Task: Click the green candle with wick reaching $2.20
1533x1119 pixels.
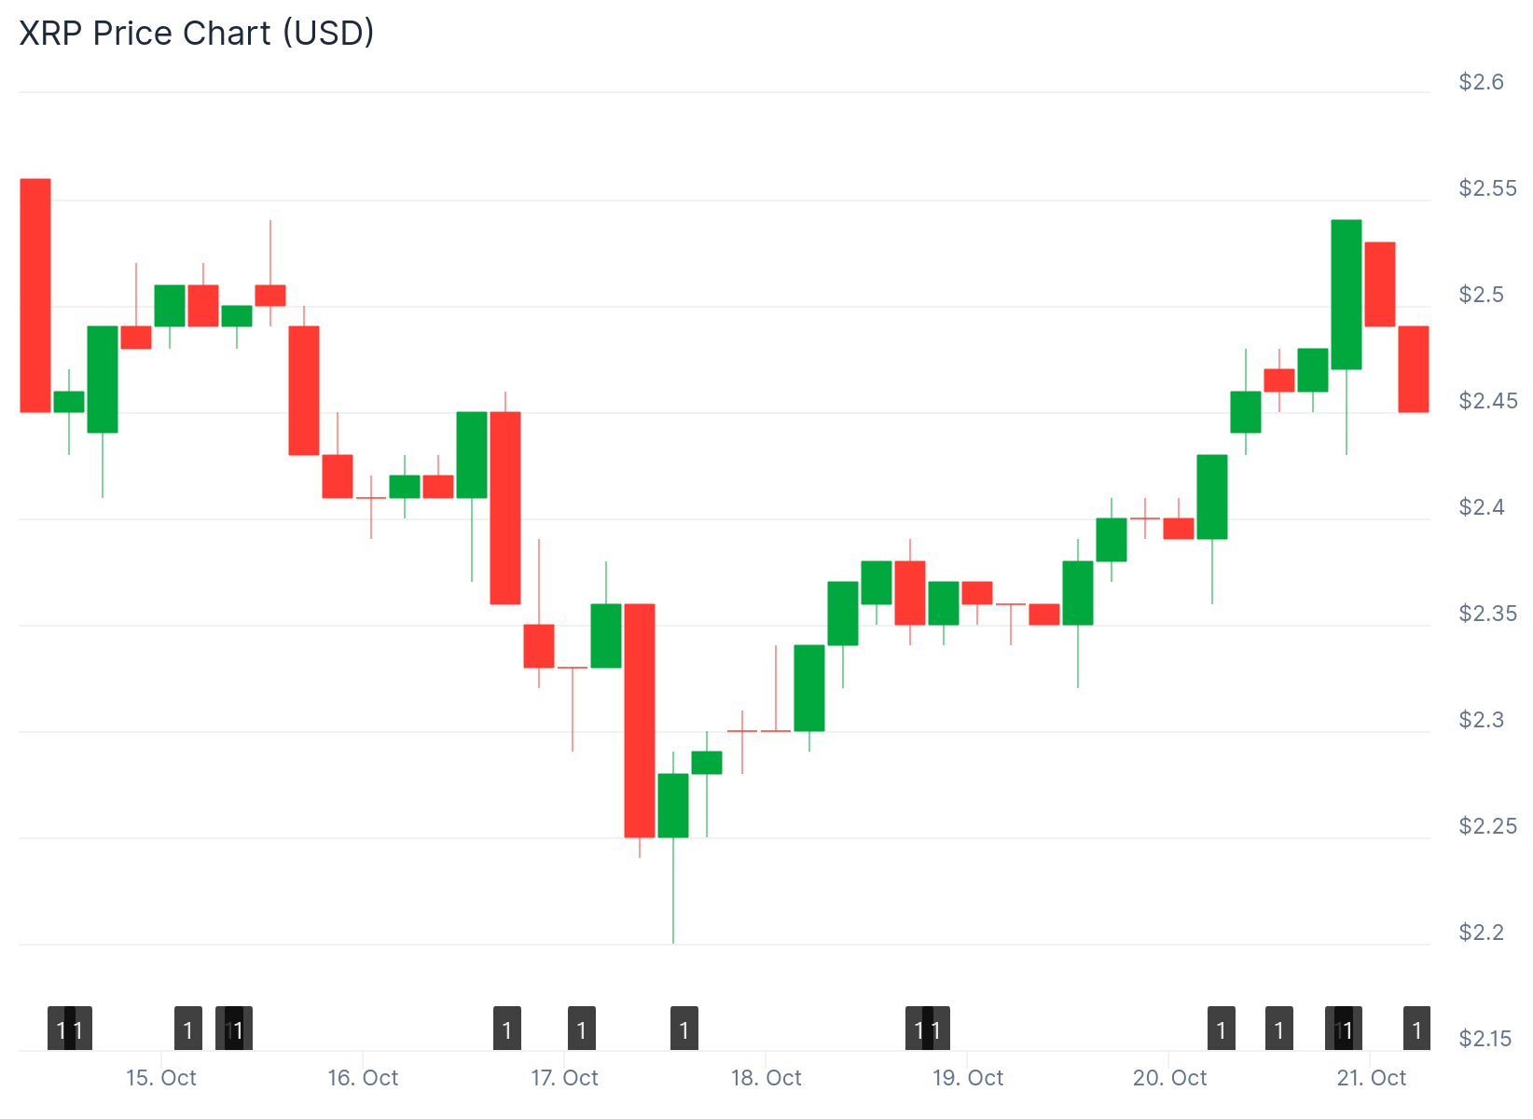Action: click(x=673, y=806)
